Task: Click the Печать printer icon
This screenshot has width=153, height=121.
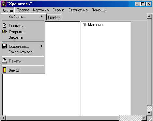Action: 5,61
